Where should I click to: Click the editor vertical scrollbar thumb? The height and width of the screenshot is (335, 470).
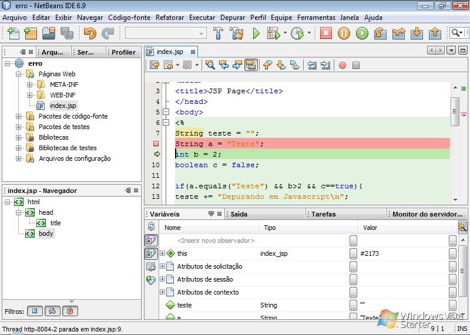455,111
